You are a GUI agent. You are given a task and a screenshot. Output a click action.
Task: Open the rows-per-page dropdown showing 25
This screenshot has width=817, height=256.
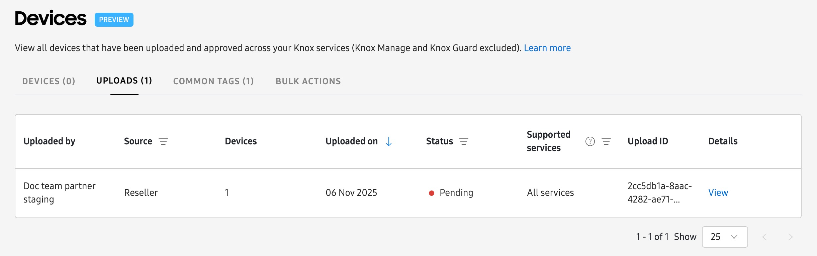click(725, 237)
